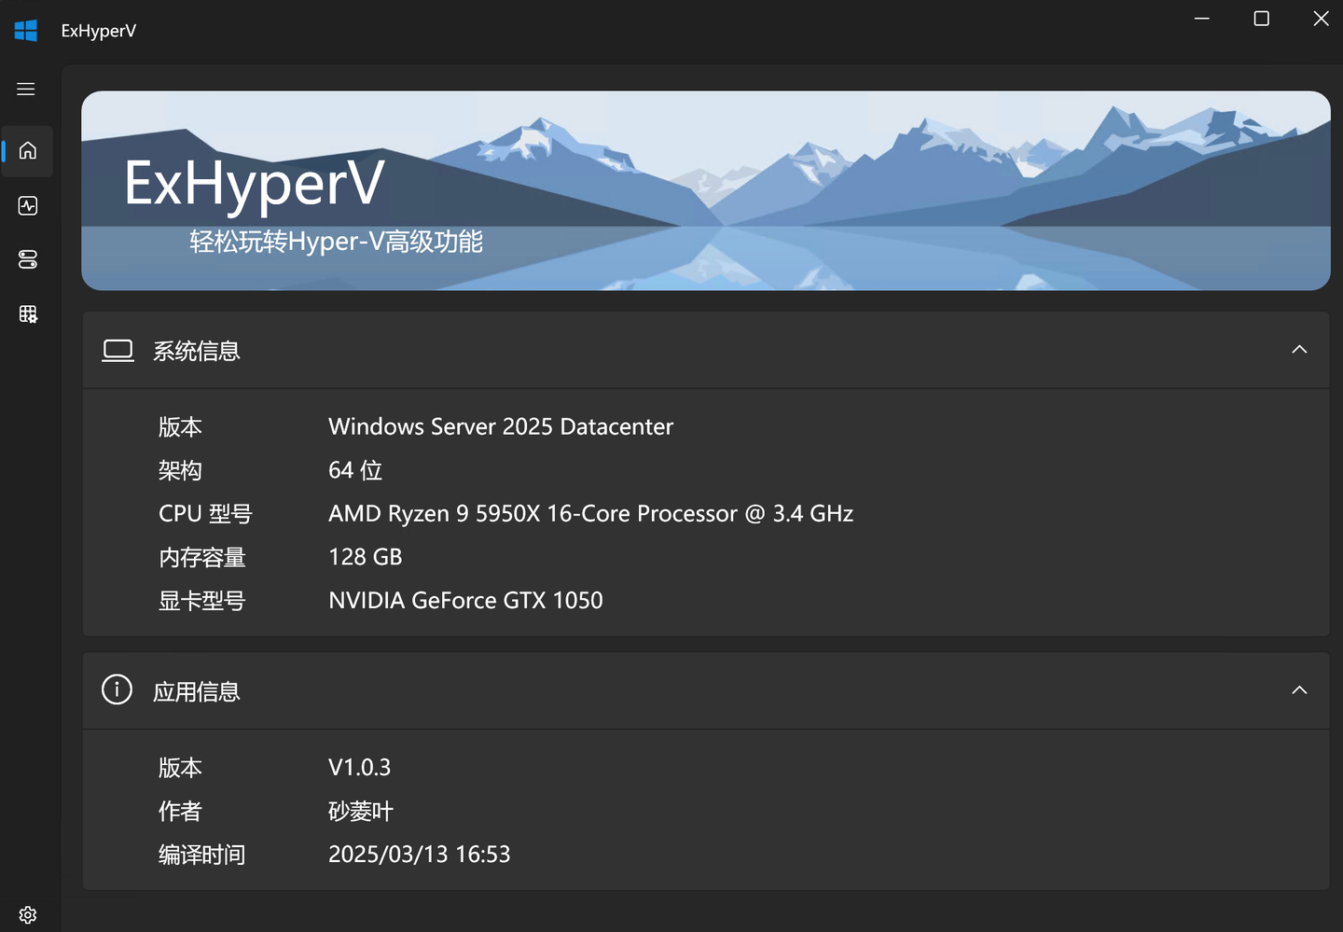
Task: Select the performance monitor icon in sidebar
Action: point(26,205)
